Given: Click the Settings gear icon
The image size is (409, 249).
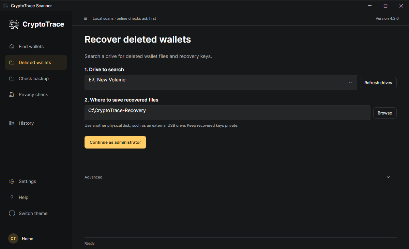Looking at the screenshot, I should (x=12, y=181).
